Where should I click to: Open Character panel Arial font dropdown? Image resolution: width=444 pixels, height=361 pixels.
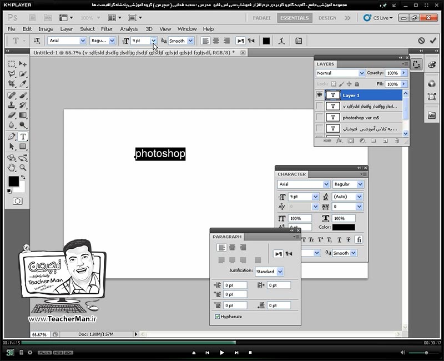(x=326, y=184)
